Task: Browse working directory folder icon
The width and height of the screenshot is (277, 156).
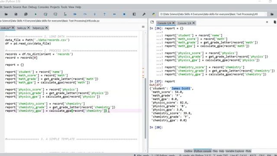Action: point(272,14)
